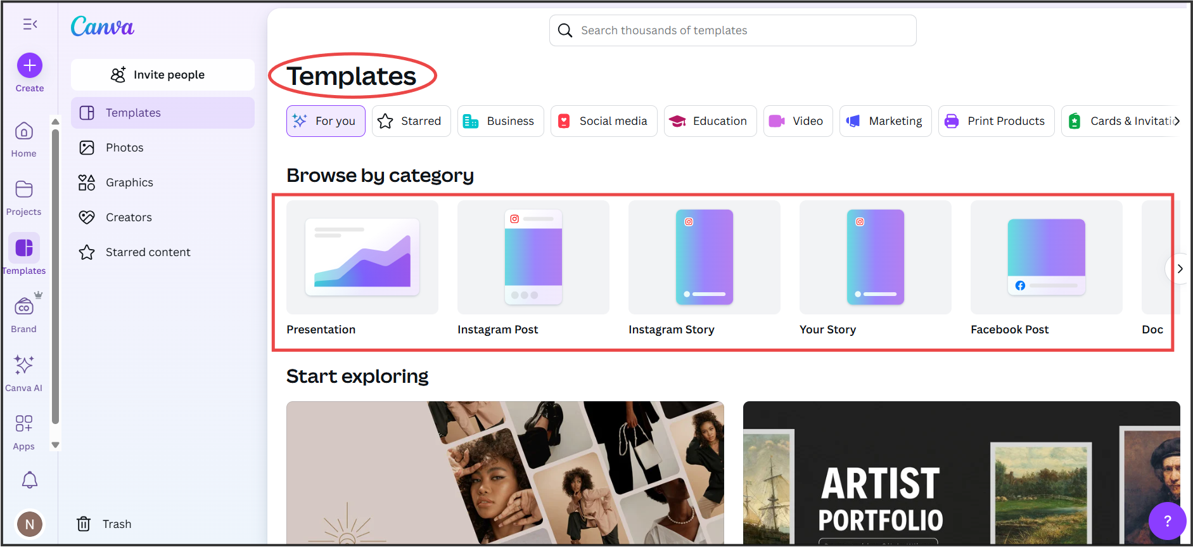
Task: Select the Education filter chip
Action: (x=710, y=121)
